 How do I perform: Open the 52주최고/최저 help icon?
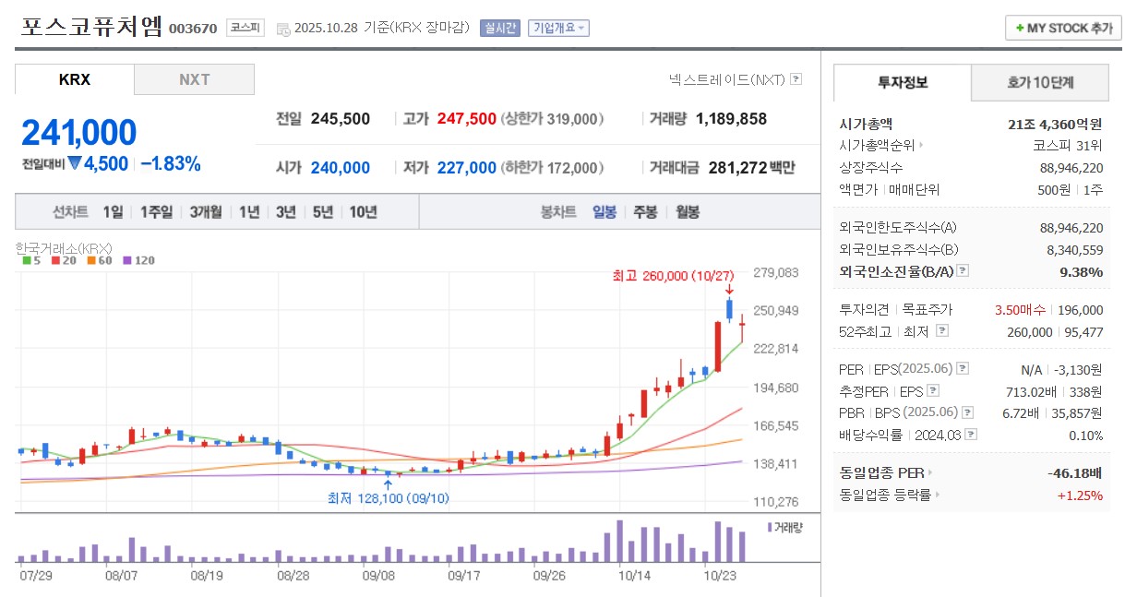coord(943,331)
